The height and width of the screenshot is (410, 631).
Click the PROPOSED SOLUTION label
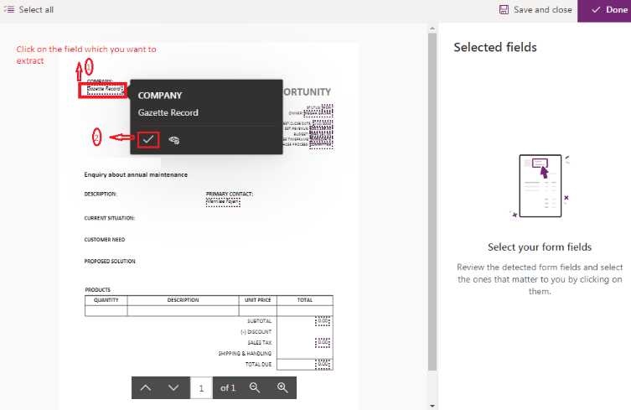tap(110, 262)
